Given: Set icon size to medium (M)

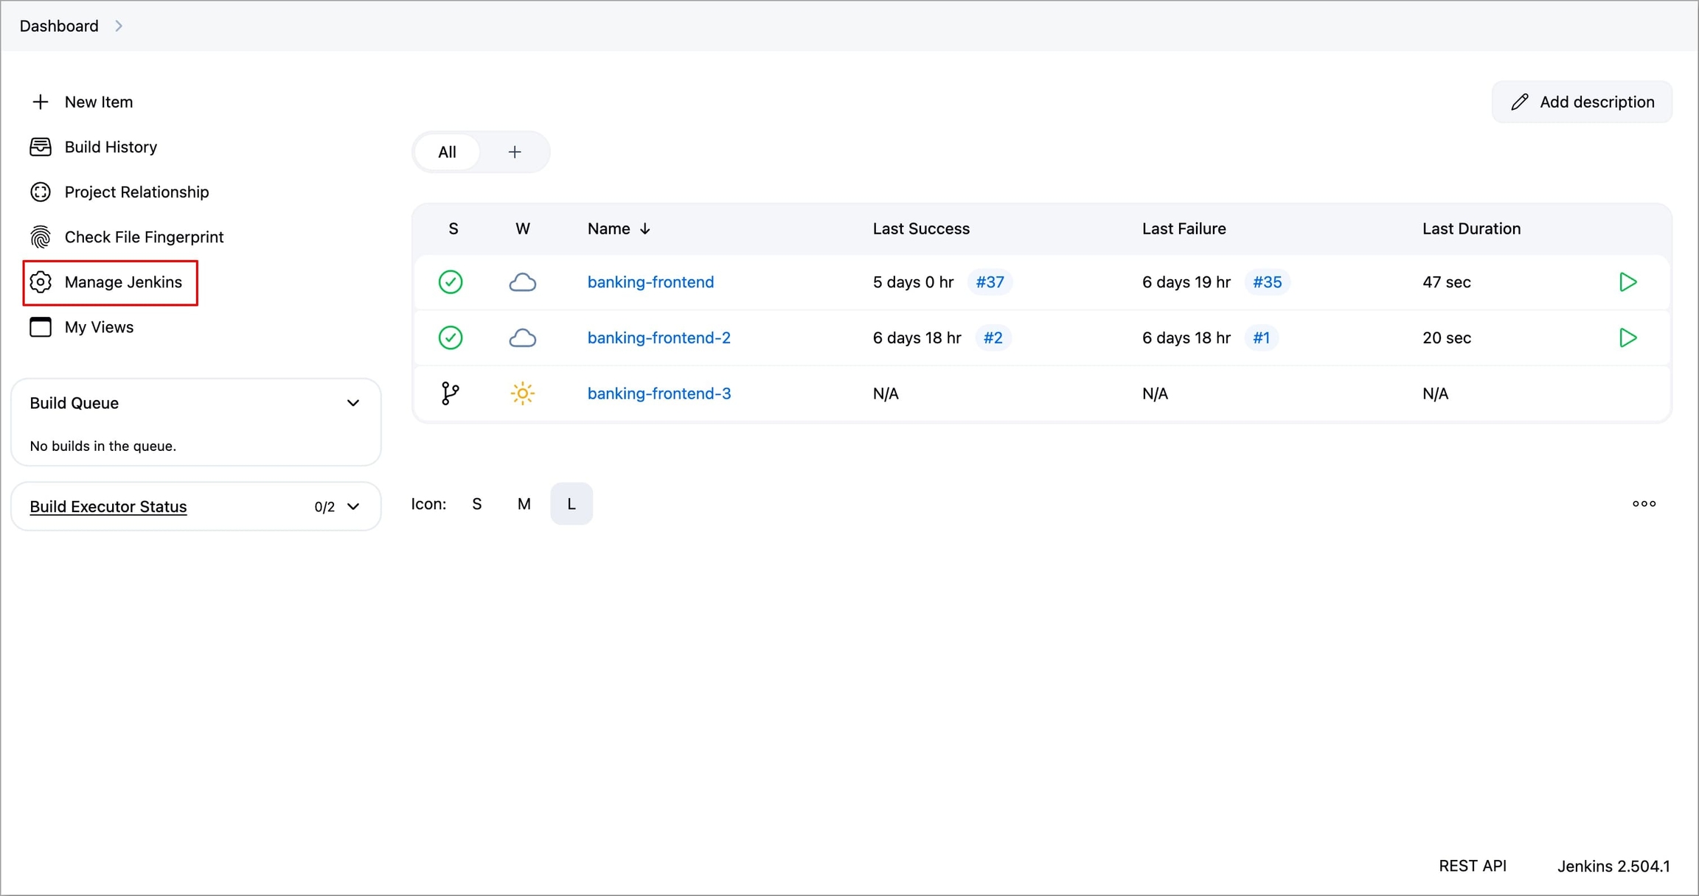Looking at the screenshot, I should tap(524, 504).
